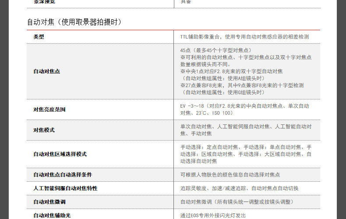
Task: Click the 自动对焦（使用取景器拍摄时）section heading
Action: click(x=74, y=22)
